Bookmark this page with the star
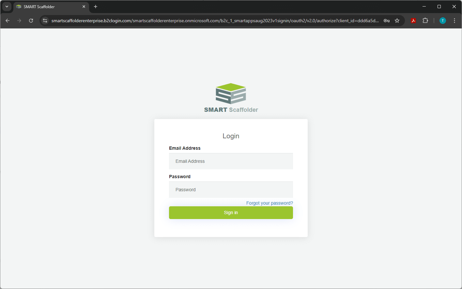Viewport: 462px width, 289px height. coord(397,21)
